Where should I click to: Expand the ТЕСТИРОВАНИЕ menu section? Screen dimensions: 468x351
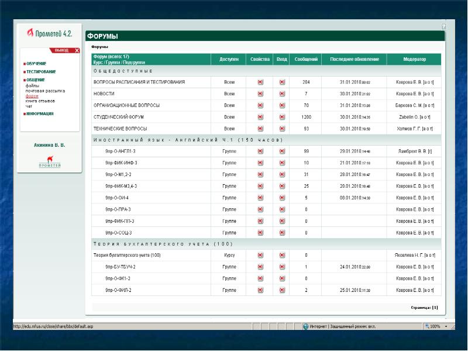pos(40,71)
